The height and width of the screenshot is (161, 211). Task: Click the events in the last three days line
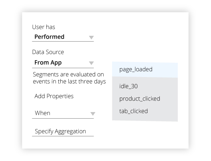click(69, 81)
